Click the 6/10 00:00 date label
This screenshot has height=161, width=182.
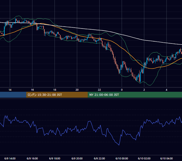(x=122, y=158)
